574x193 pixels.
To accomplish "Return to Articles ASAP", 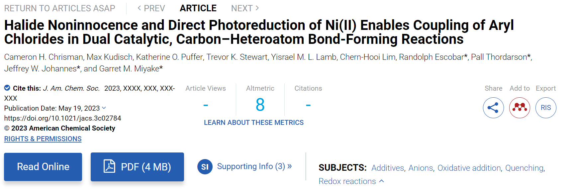I will pos(60,8).
